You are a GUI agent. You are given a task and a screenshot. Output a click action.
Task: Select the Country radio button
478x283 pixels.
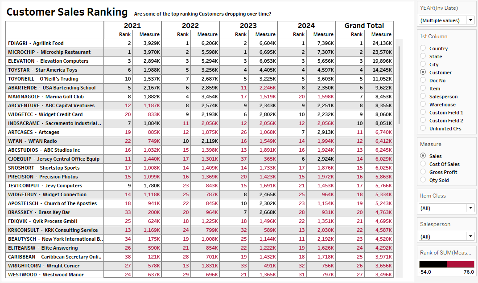[423, 49]
